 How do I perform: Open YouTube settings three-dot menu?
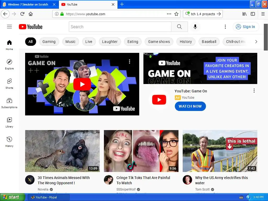(225, 27)
